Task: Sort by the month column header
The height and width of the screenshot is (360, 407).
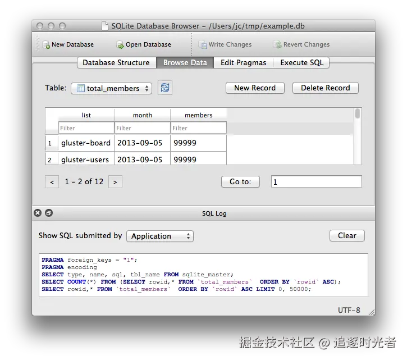Action: click(x=143, y=115)
